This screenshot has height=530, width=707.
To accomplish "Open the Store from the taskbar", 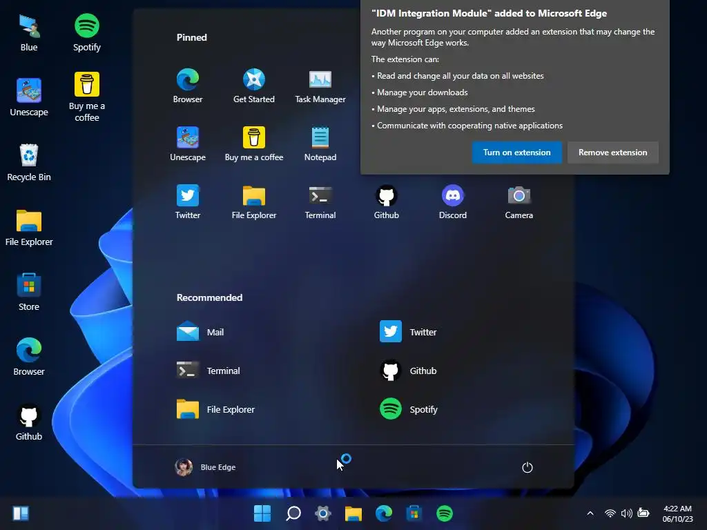I will (x=414, y=513).
